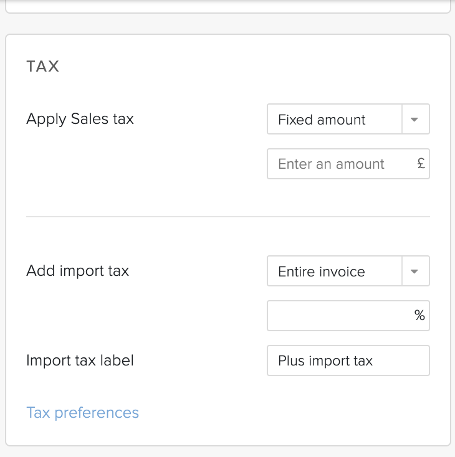Open the Apply Sales tax dropdown arrow
Screen dimensions: 455x457
coord(416,119)
